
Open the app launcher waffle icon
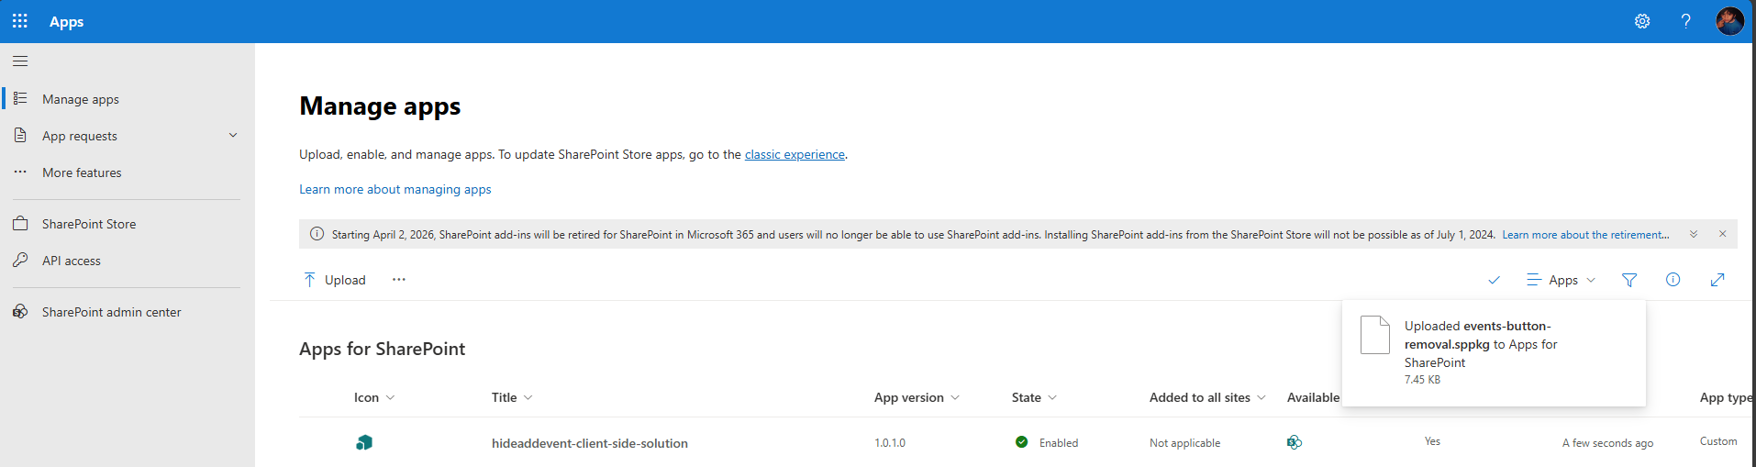(x=20, y=21)
